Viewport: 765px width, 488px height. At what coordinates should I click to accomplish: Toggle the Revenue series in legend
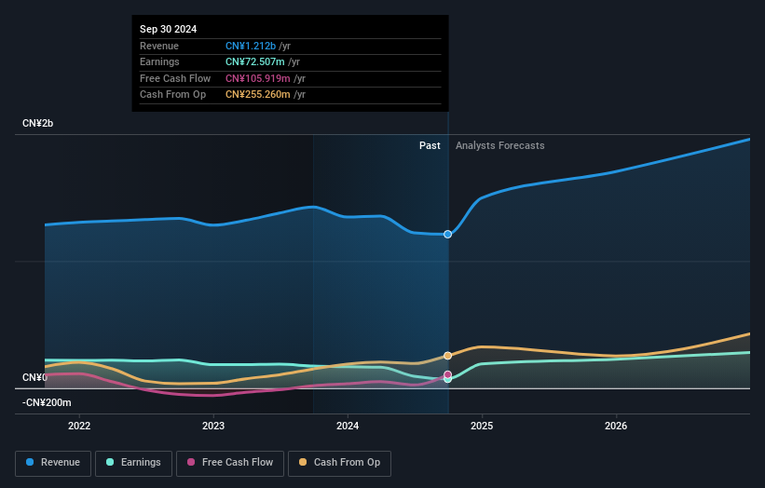[53, 463]
